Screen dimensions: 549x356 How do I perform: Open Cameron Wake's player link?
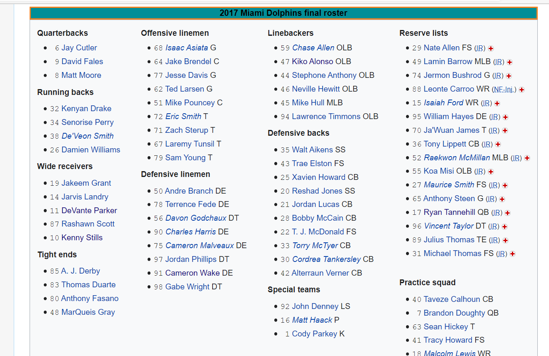(x=193, y=273)
